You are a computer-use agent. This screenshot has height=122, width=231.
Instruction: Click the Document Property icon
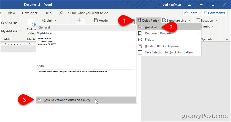pos(140,33)
